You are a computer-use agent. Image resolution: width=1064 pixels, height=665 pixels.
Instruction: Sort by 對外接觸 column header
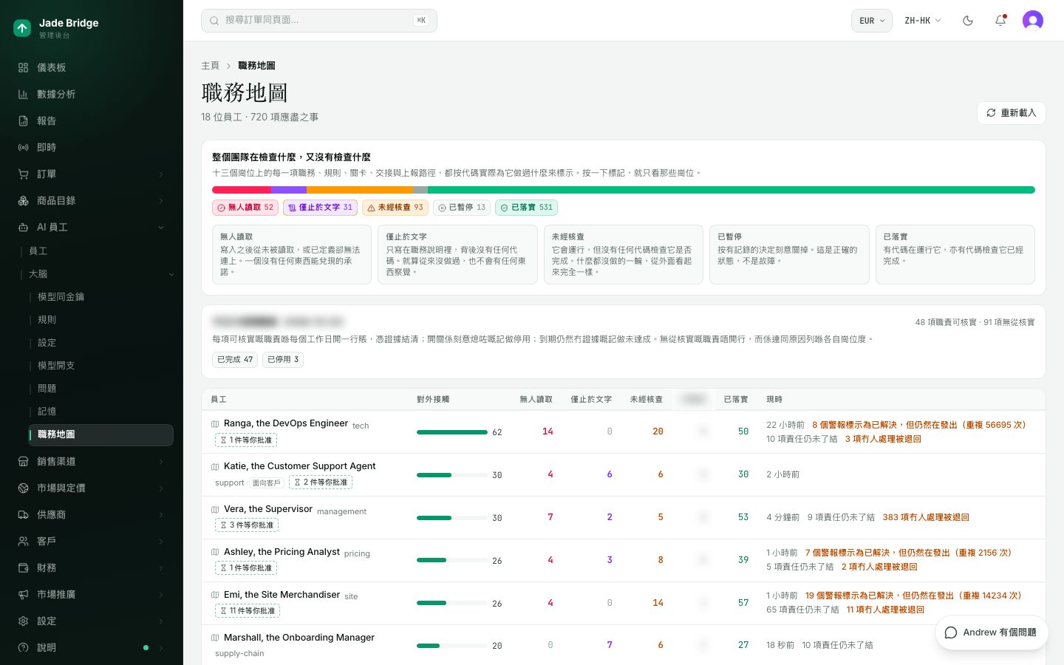click(433, 399)
